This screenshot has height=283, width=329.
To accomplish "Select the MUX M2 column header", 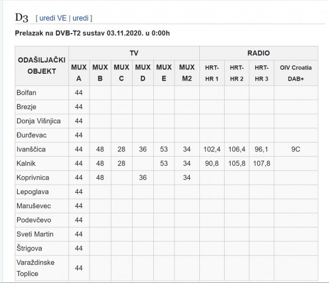I will pos(187,73).
